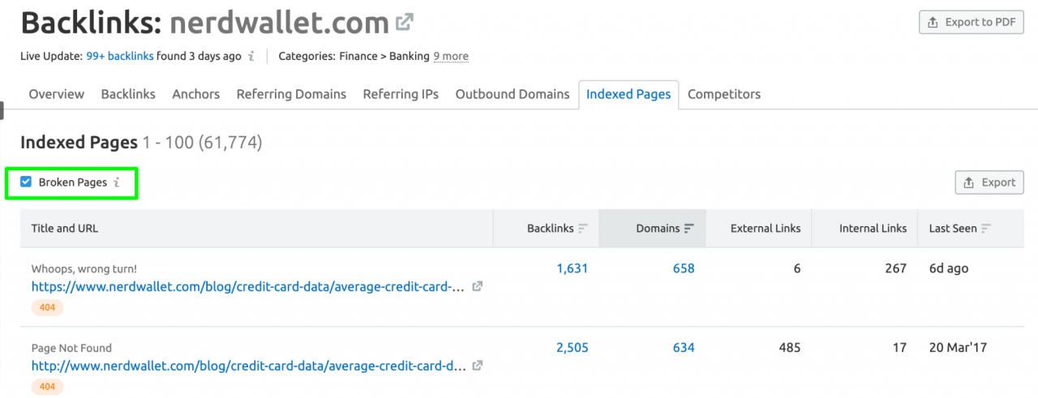The height and width of the screenshot is (398, 1038).
Task: Click the internal links value 267
Action: 895,268
